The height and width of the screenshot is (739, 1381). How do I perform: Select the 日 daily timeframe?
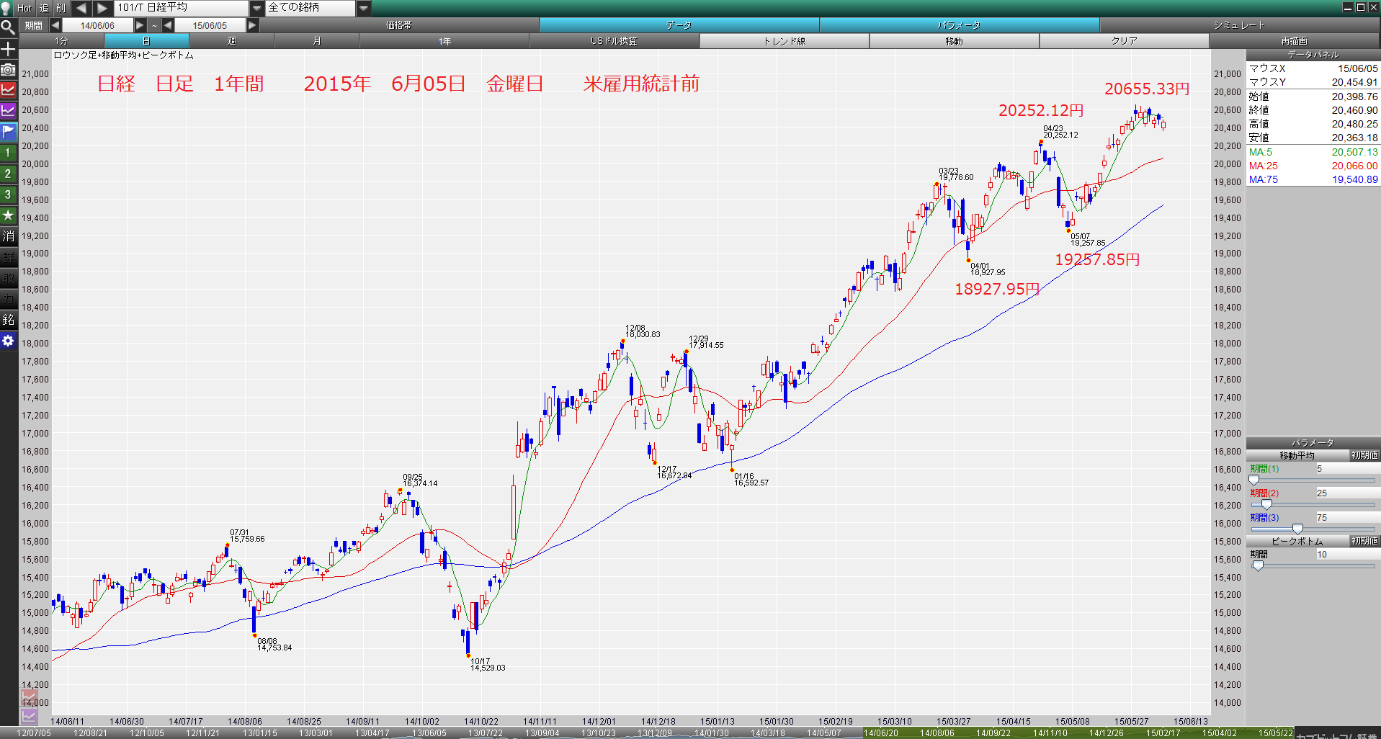146,41
